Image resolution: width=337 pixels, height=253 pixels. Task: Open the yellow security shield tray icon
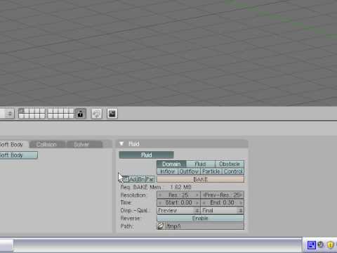point(330,245)
